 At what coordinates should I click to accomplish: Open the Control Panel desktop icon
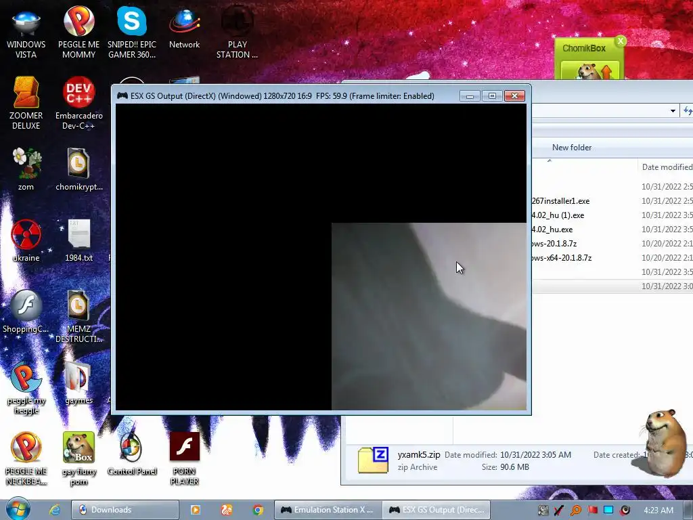coord(132,454)
